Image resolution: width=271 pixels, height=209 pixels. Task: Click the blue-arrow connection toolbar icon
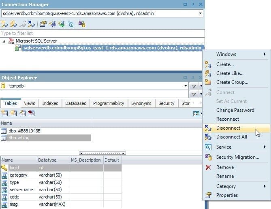(x=52, y=24)
